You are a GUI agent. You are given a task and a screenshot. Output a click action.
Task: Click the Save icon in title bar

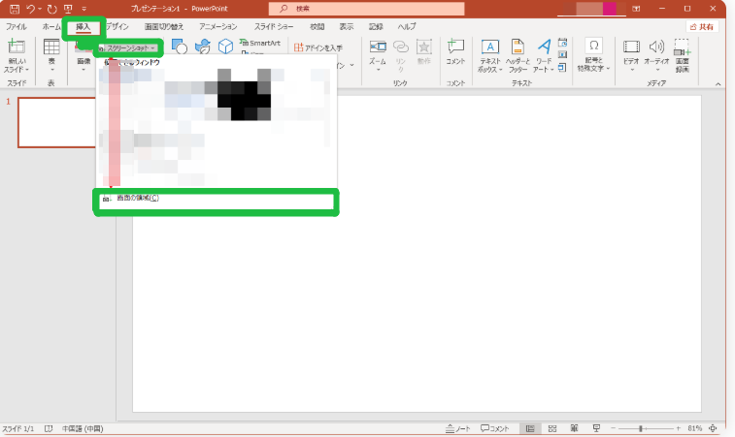(15, 9)
